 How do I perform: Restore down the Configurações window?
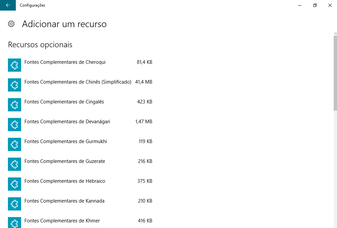point(315,5)
